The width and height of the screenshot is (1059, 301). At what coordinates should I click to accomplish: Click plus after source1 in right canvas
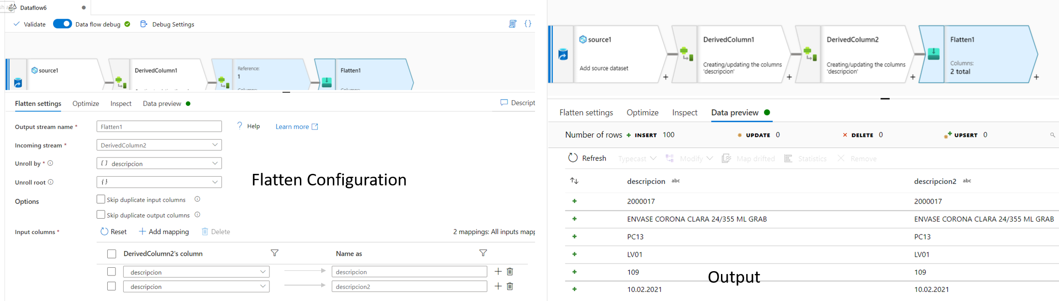click(665, 77)
